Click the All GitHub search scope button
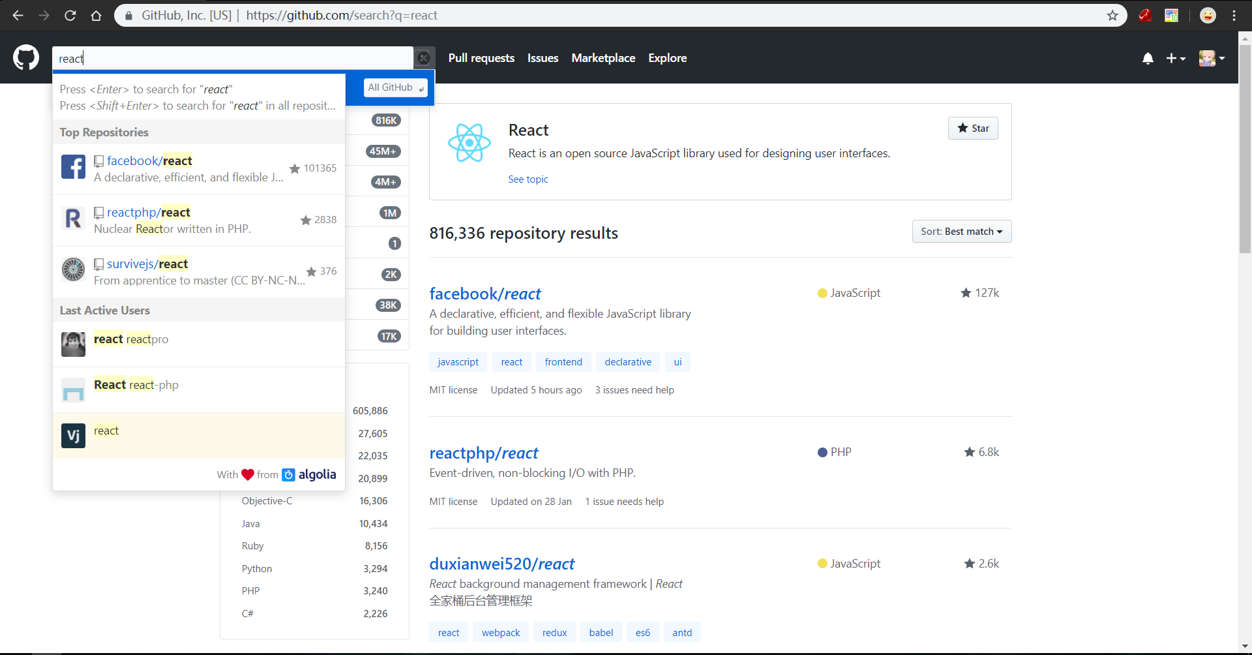This screenshot has height=655, width=1252. [395, 87]
